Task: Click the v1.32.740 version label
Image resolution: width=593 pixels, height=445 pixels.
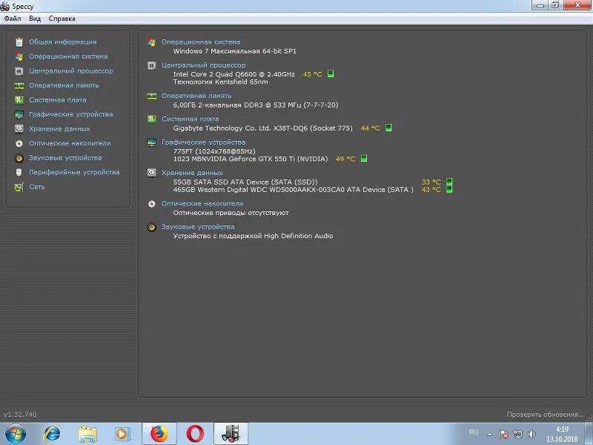Action: [x=20, y=415]
